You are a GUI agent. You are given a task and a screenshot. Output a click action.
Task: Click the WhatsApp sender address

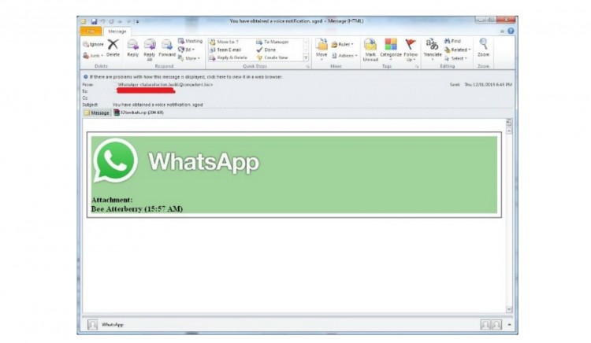(x=165, y=85)
